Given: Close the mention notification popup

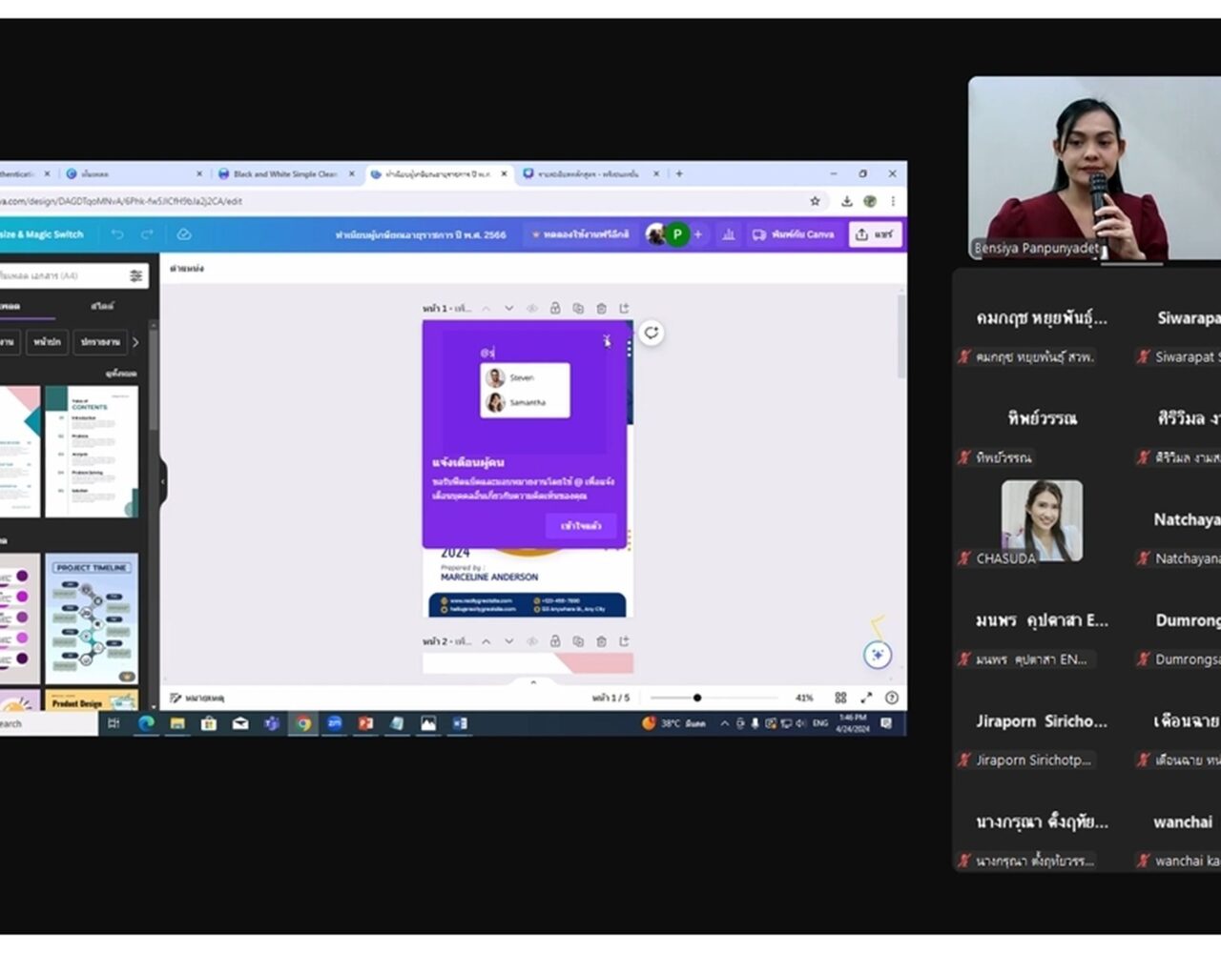Looking at the screenshot, I should [x=607, y=340].
